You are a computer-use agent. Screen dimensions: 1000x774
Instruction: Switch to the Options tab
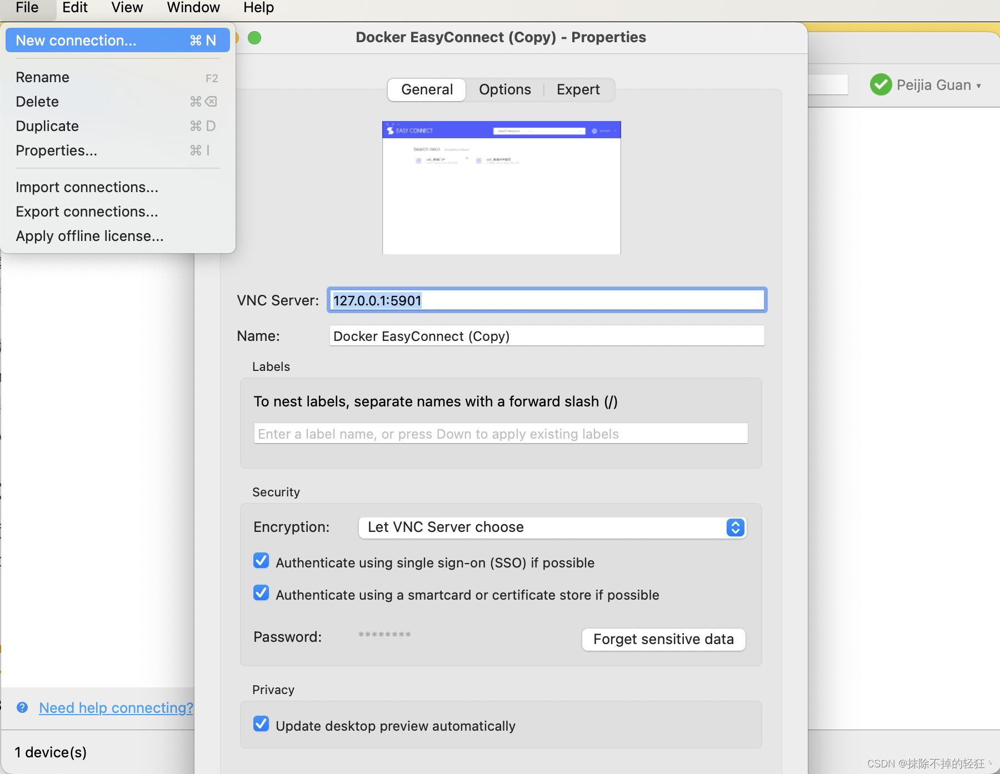click(504, 89)
